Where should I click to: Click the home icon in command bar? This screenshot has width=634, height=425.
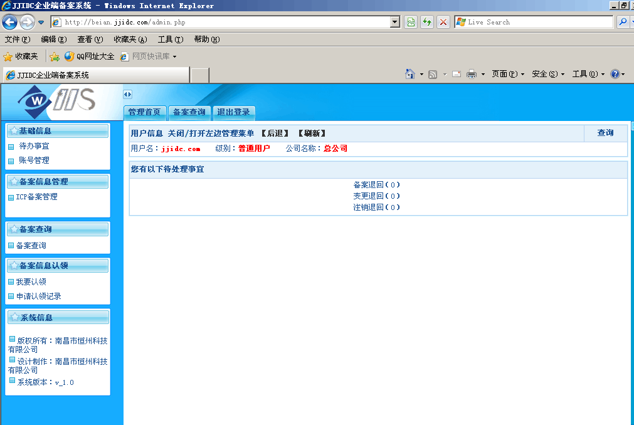tap(410, 74)
